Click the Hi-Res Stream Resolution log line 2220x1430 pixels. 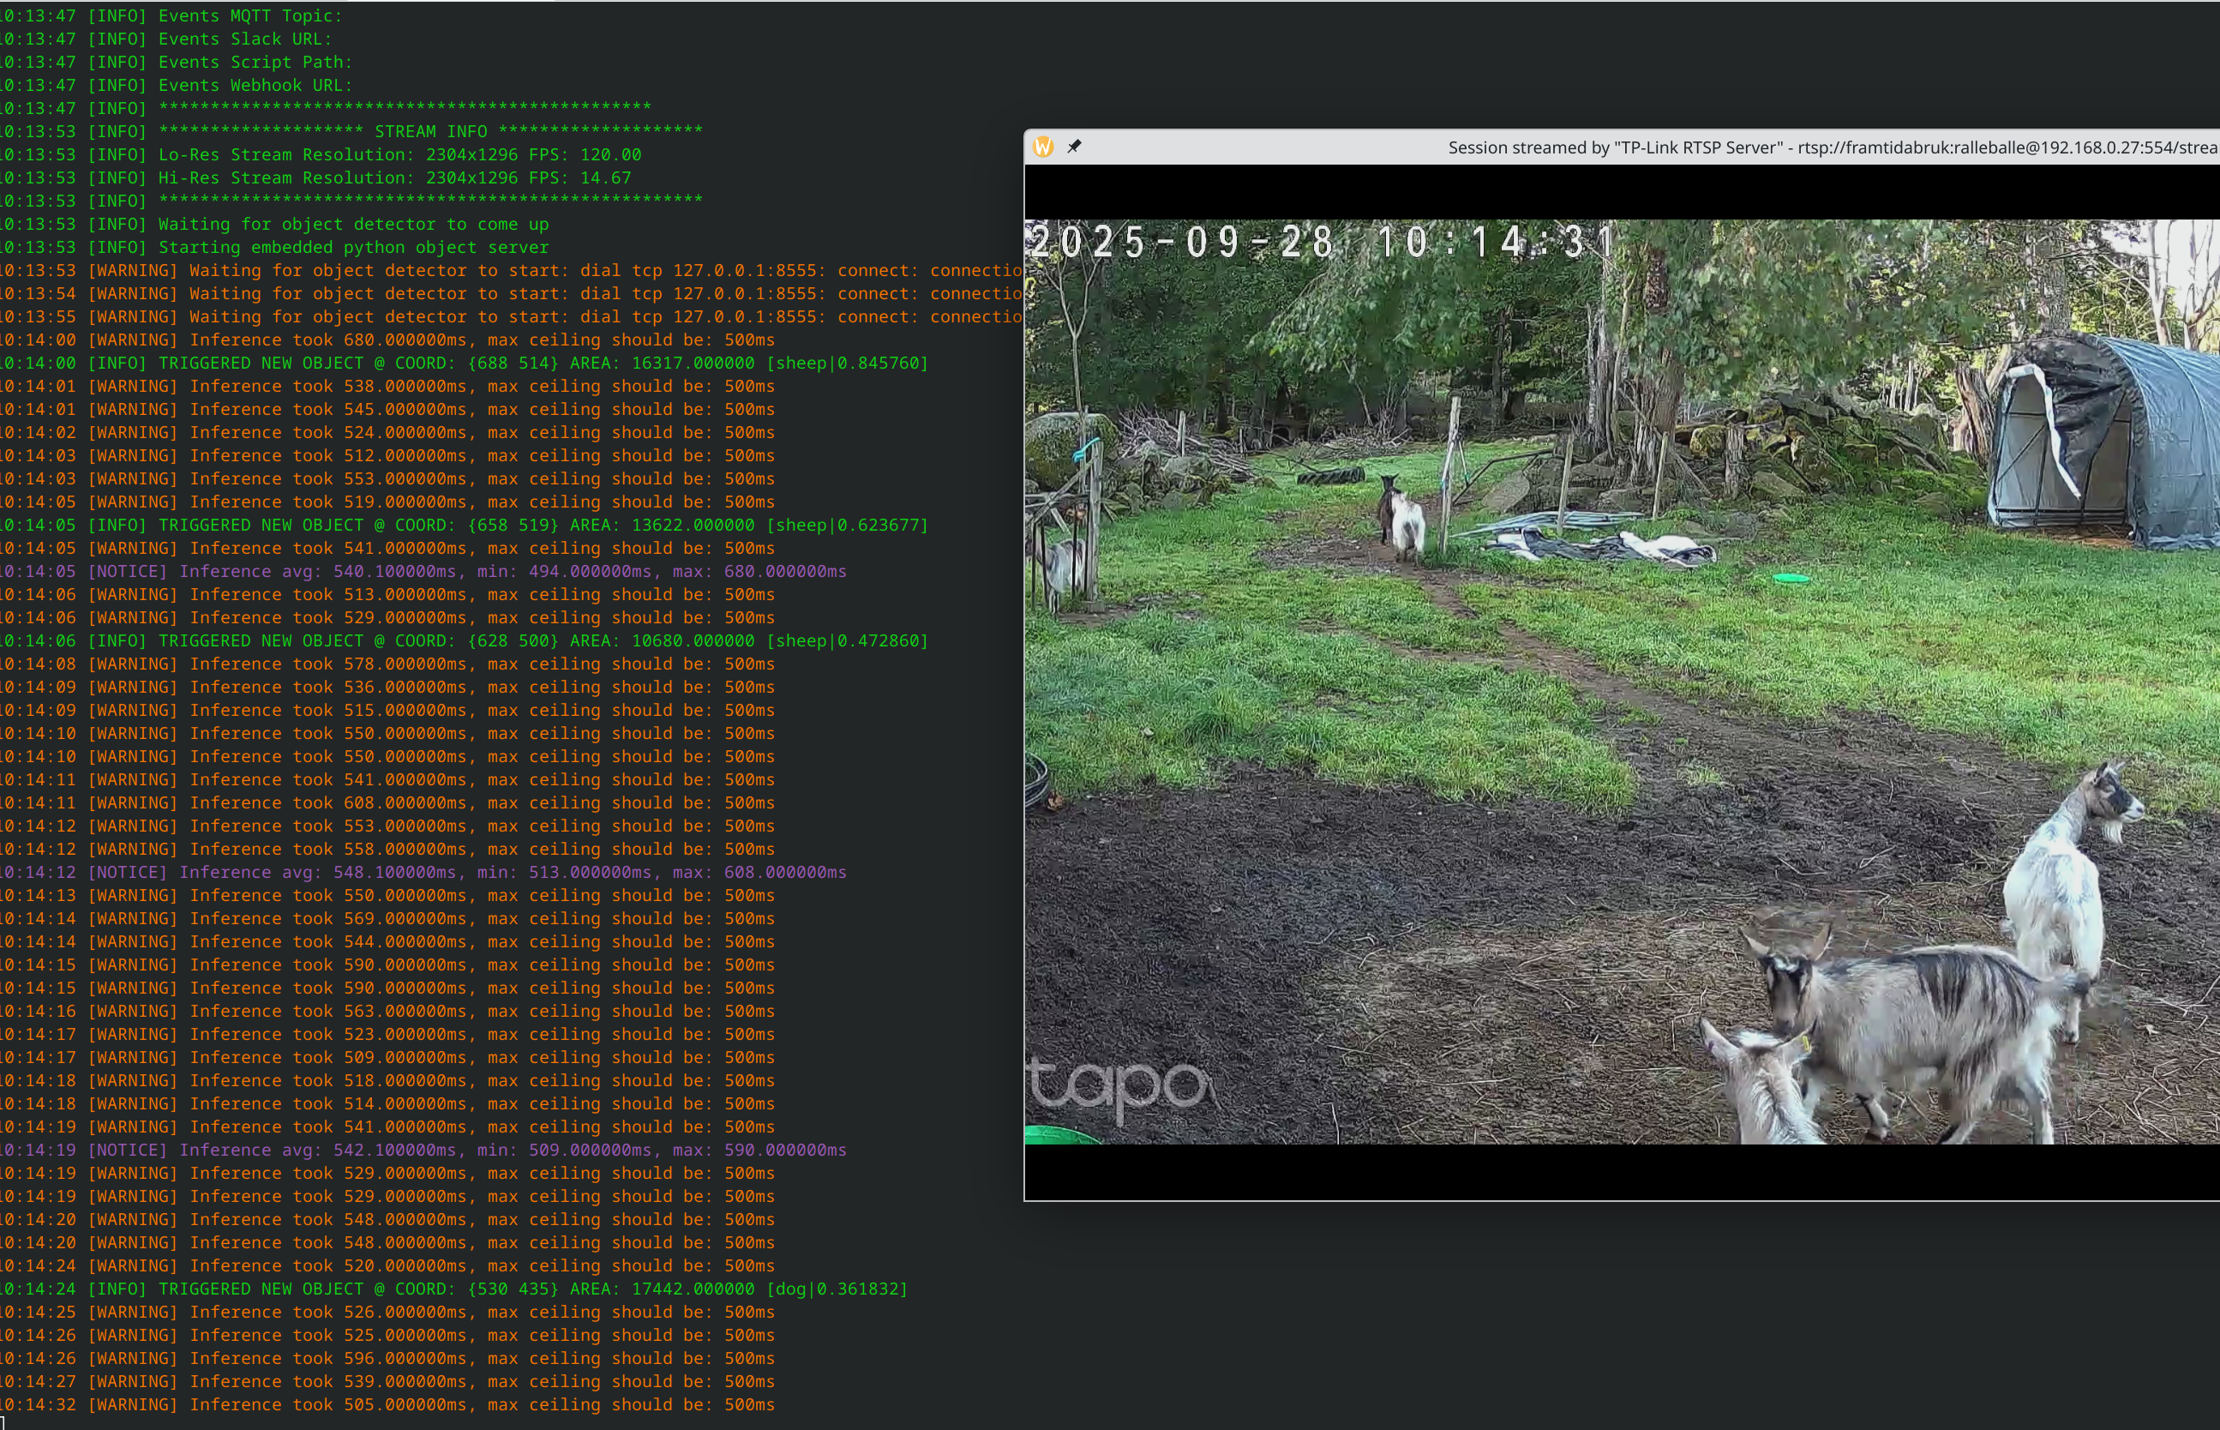(x=394, y=178)
